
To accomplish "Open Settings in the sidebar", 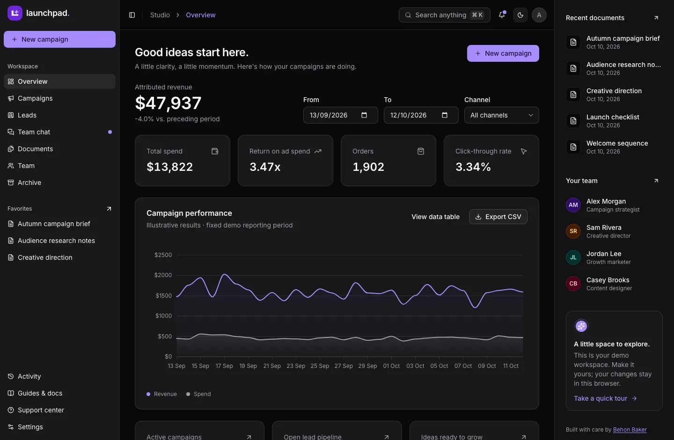I will tap(59, 427).
